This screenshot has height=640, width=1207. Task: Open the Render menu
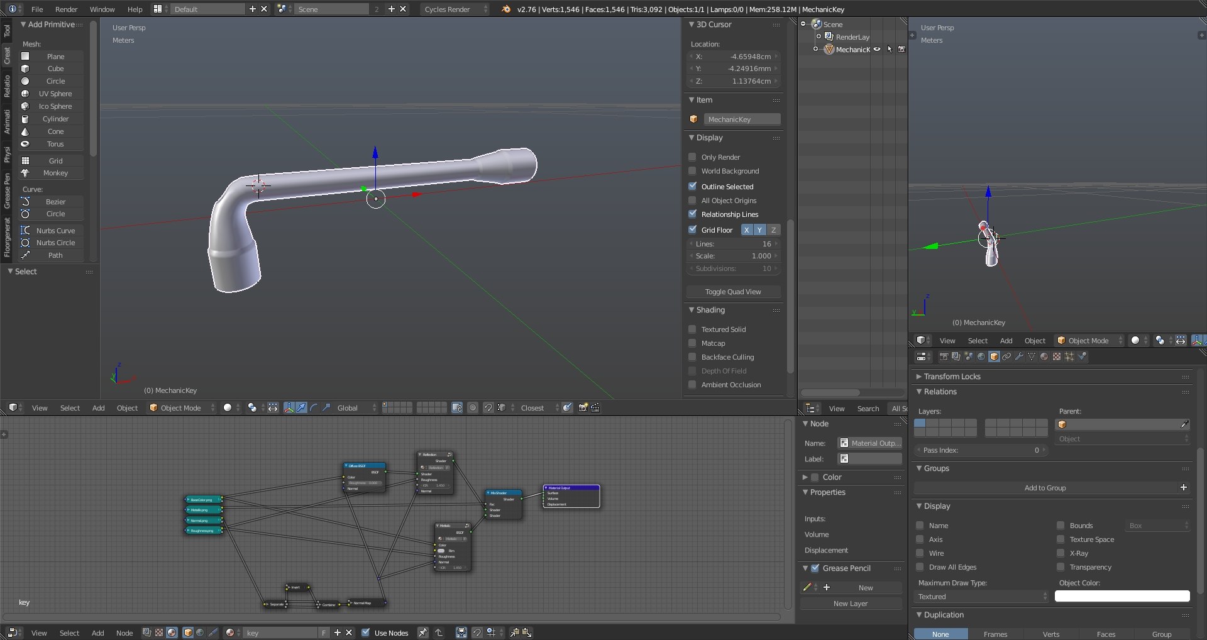(66, 9)
